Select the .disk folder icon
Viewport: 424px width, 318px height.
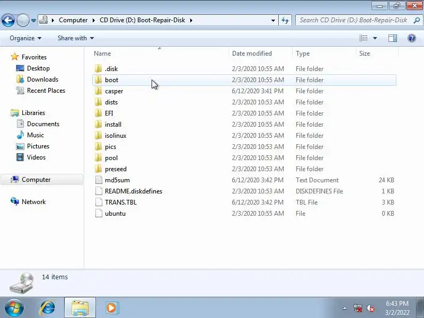[99, 69]
